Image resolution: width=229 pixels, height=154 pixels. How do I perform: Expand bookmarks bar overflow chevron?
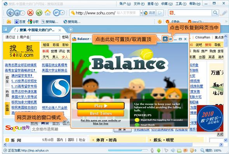(226, 22)
